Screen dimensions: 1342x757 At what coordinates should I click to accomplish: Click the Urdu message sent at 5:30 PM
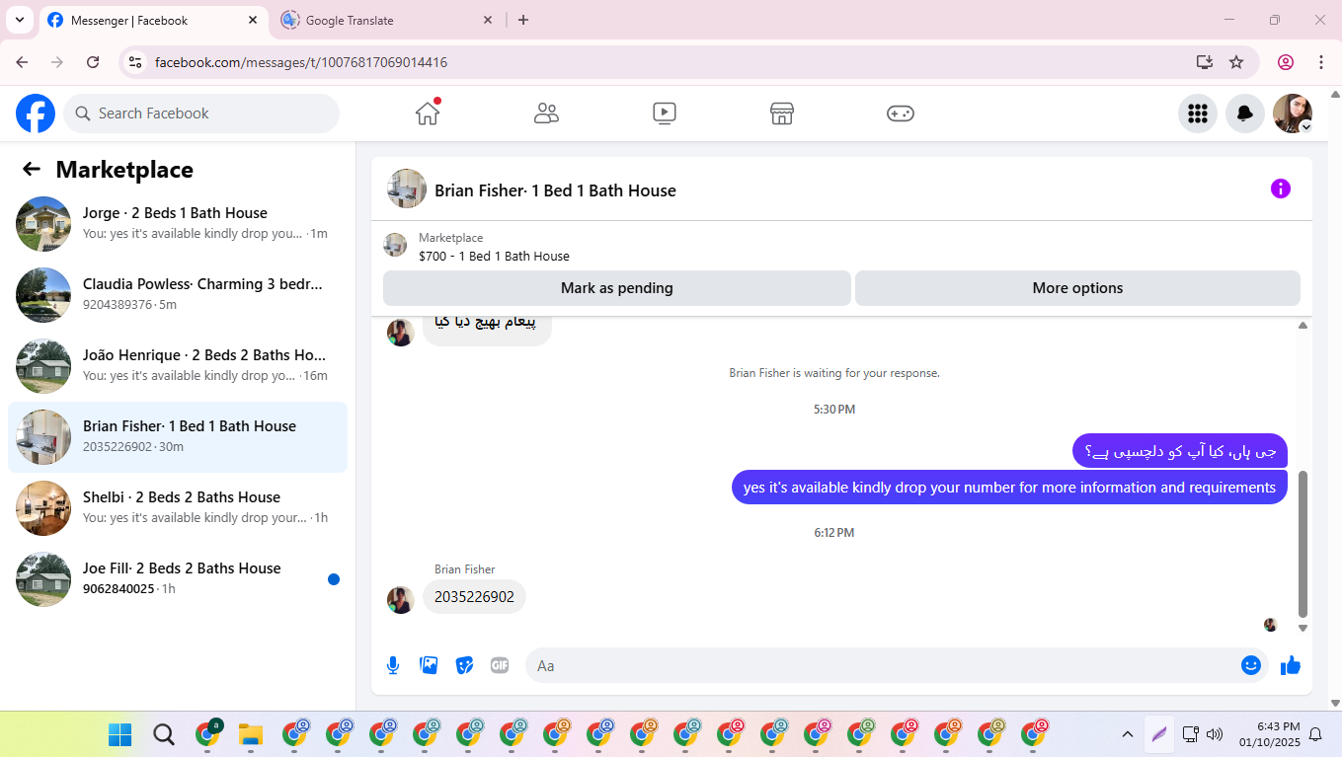(1180, 451)
